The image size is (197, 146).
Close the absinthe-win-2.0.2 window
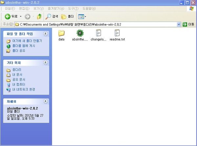(x=193, y=3)
